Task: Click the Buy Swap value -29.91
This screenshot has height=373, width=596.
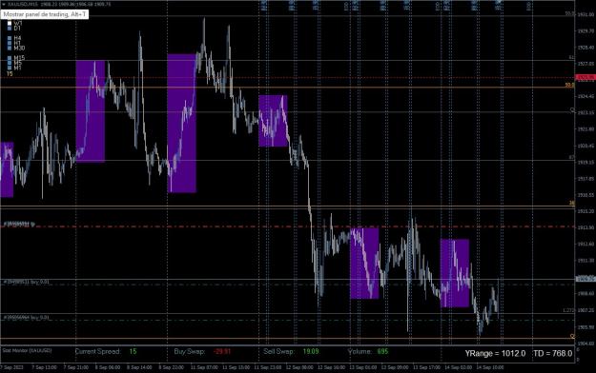Action: (222, 351)
